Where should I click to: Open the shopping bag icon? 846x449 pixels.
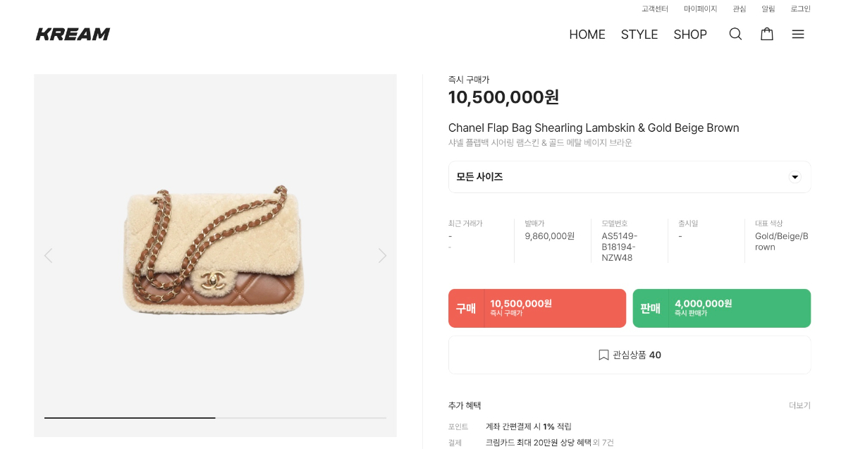coord(766,34)
